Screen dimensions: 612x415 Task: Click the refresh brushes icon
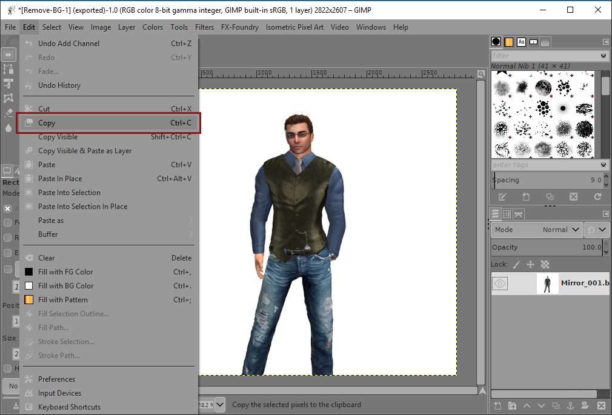597,197
